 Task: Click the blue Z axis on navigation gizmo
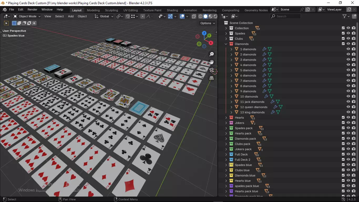204,33
